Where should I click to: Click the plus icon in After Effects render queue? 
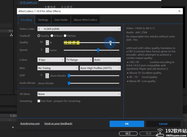pyautogui.click(x=13, y=127)
